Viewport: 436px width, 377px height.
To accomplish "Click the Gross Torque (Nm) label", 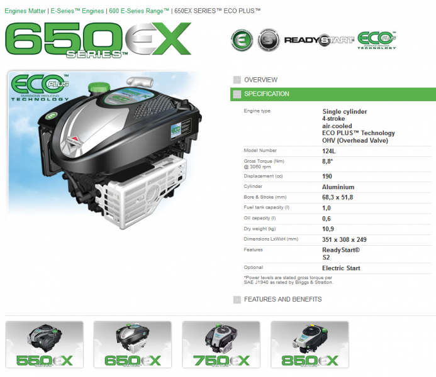I will (x=264, y=161).
